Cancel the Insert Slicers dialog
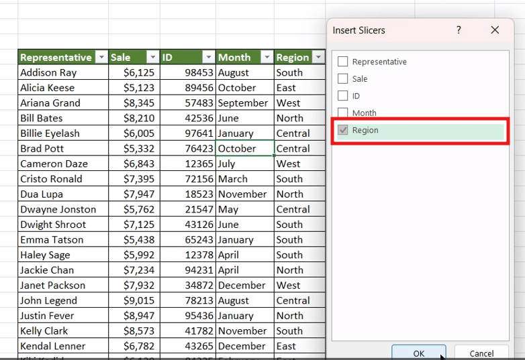 pos(481,353)
